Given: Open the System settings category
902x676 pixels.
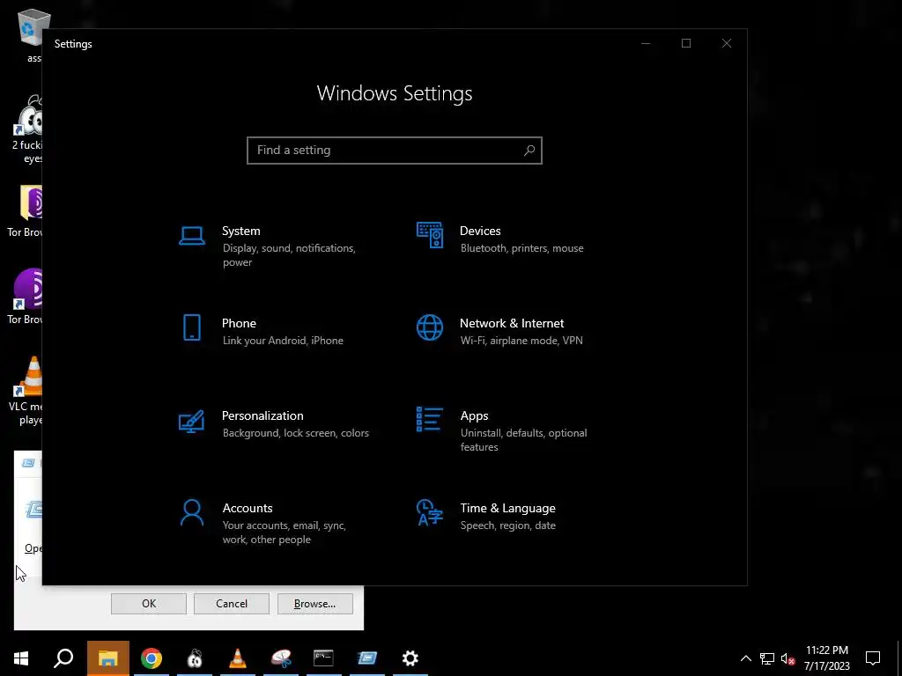Looking at the screenshot, I should coord(276,246).
